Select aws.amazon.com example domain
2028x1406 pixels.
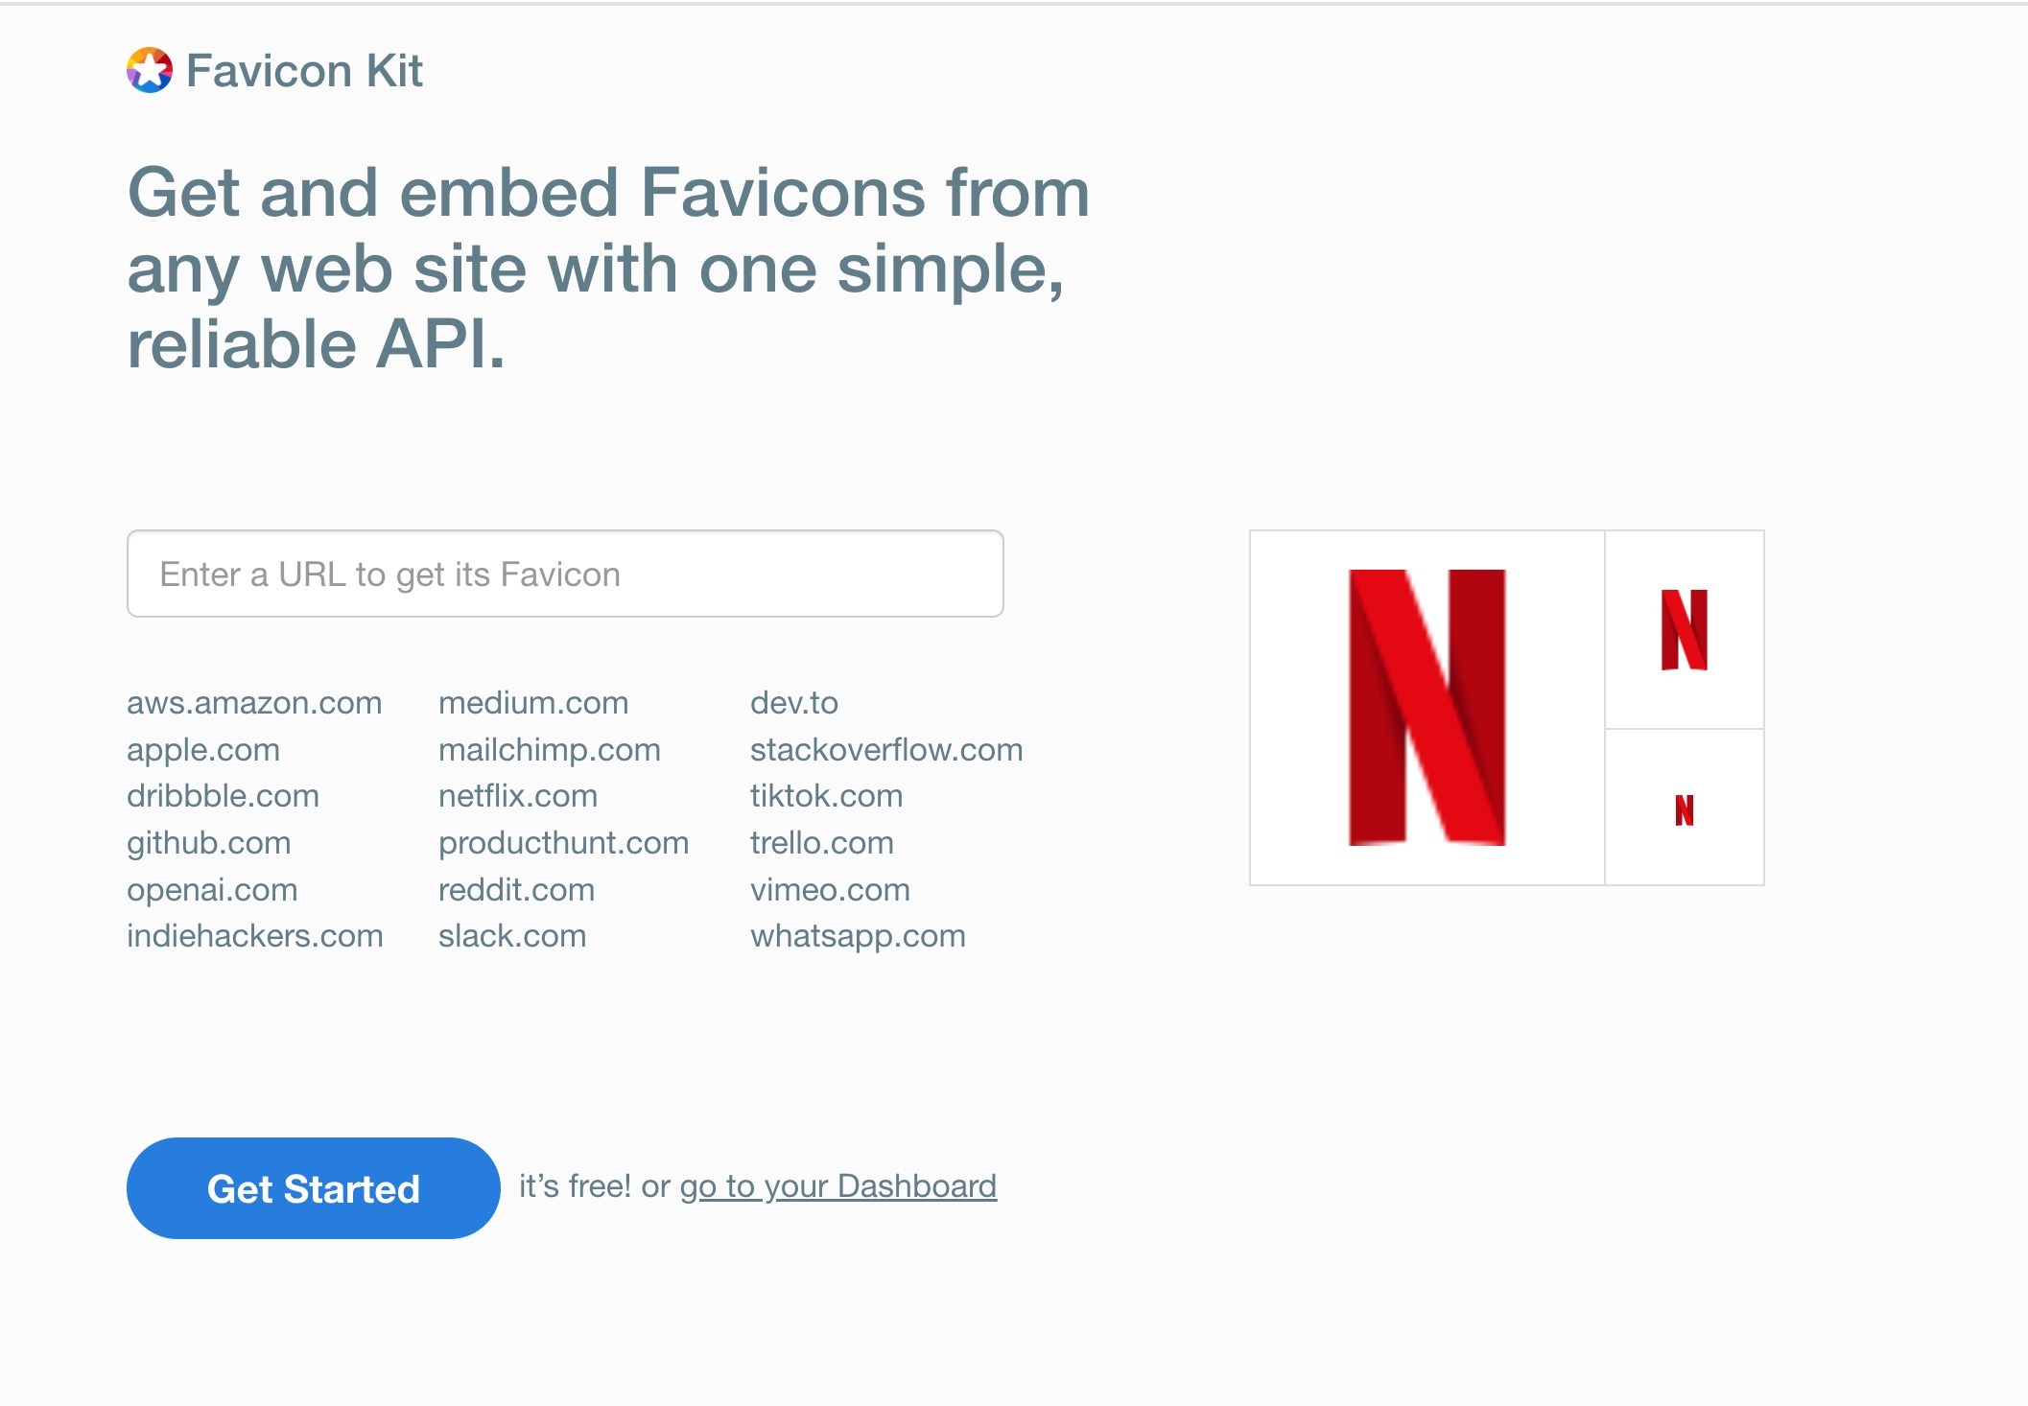point(254,703)
